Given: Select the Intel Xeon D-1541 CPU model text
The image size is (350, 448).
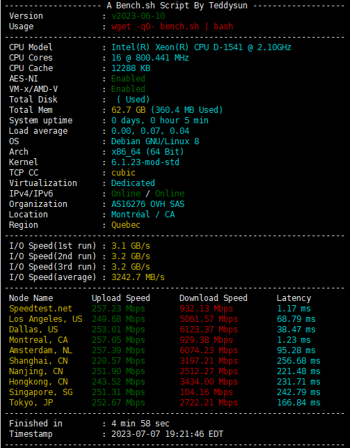Looking at the screenshot, I should tap(201, 47).
